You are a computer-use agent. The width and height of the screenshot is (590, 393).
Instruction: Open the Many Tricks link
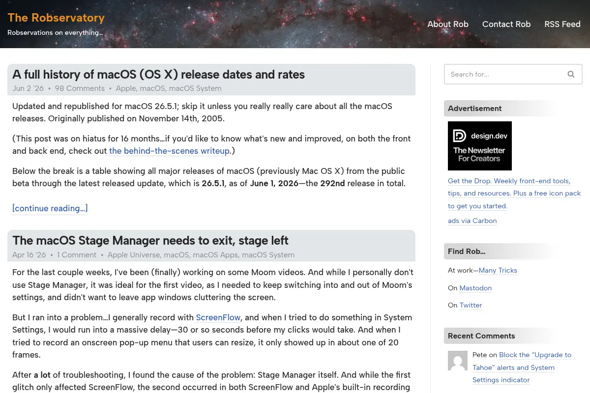point(498,270)
